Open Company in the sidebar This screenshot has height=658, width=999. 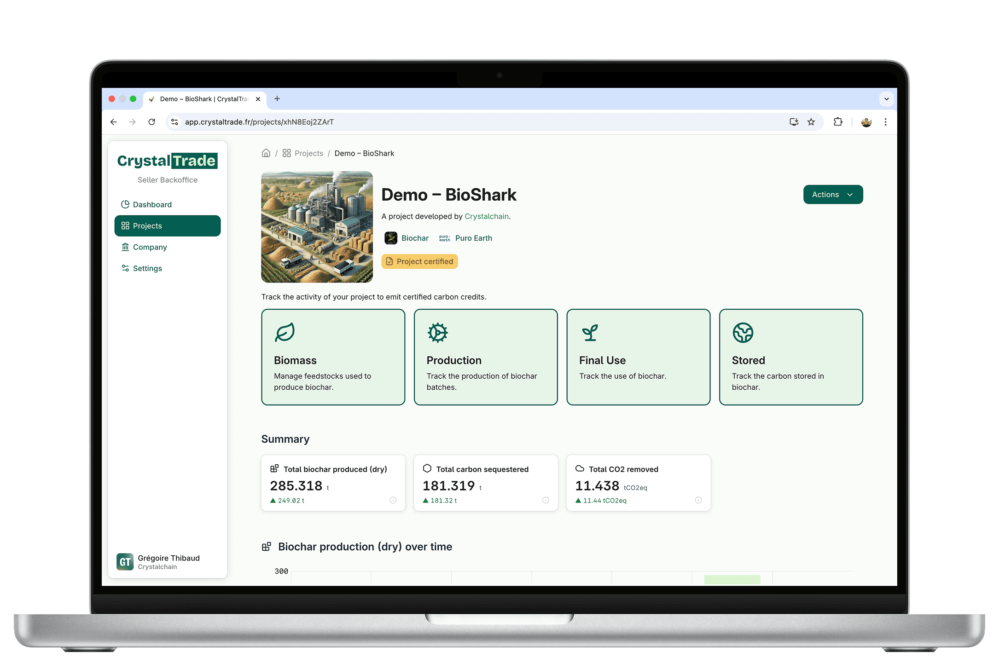coord(168,247)
